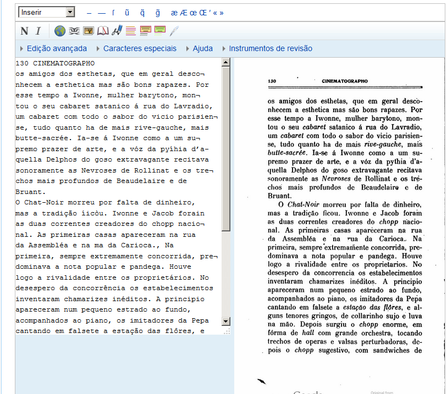
Task: Insert the lowercase æ ligature
Action: click(x=174, y=13)
